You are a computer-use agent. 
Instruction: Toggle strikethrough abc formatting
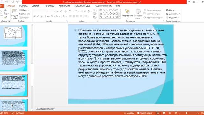coord(48,16)
